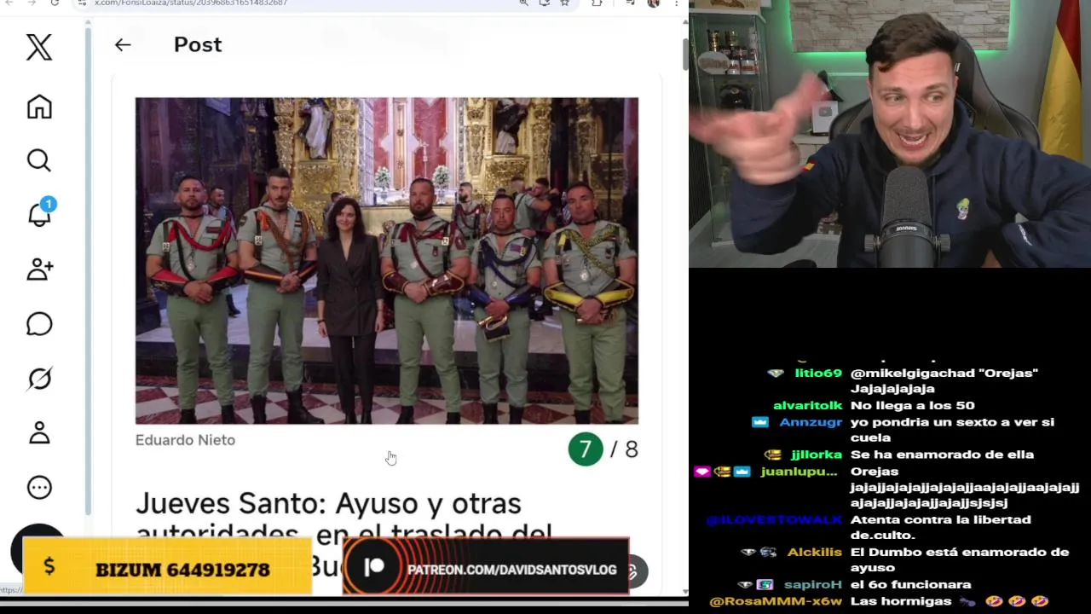The height and width of the screenshot is (614, 1091).
Task: Click message 'Las hormigas' with laughing emojis
Action: (x=950, y=601)
